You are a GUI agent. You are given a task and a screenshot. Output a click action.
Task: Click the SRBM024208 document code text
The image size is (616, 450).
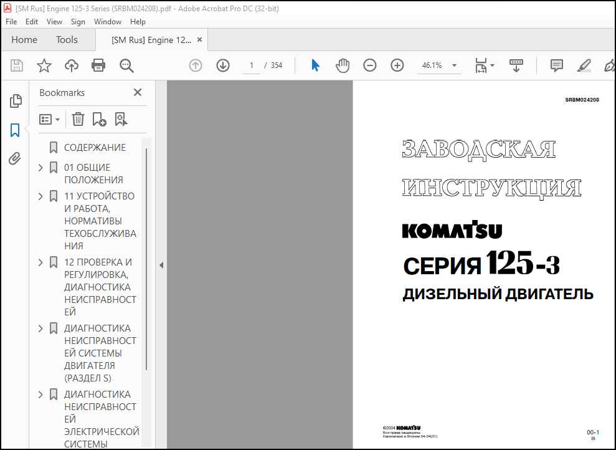[x=582, y=100]
